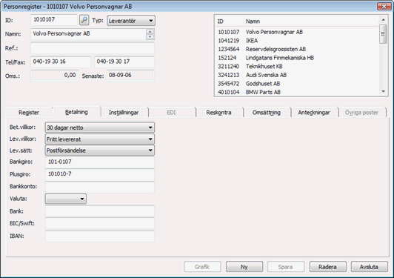This screenshot has width=394, height=278.
Task: Click the Ny button
Action: [244, 267]
